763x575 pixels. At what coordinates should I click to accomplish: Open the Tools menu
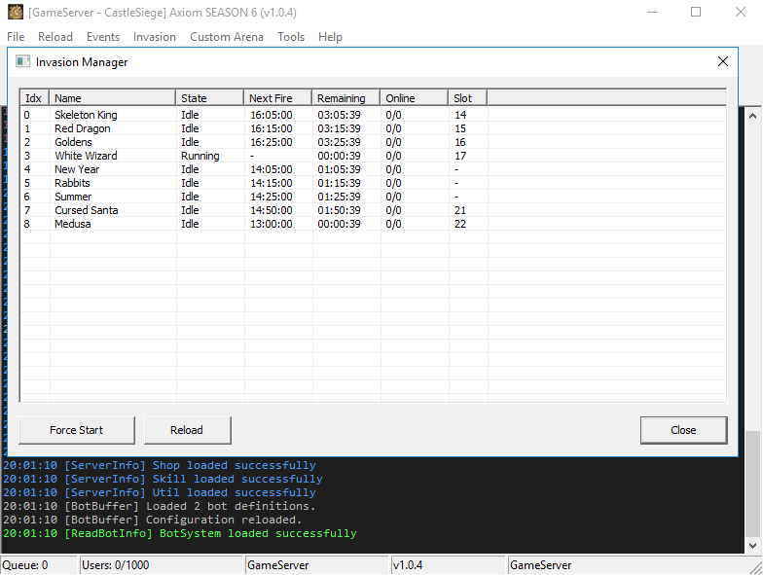tap(291, 37)
